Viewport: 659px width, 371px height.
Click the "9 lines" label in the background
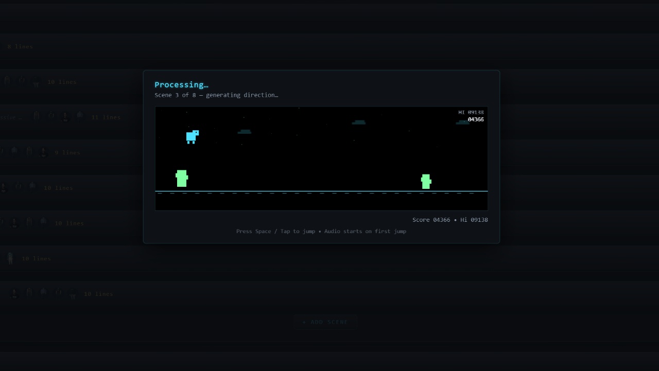pos(67,153)
